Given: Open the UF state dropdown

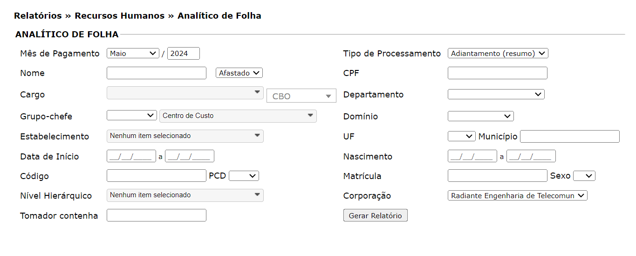Looking at the screenshot, I should click(461, 137).
